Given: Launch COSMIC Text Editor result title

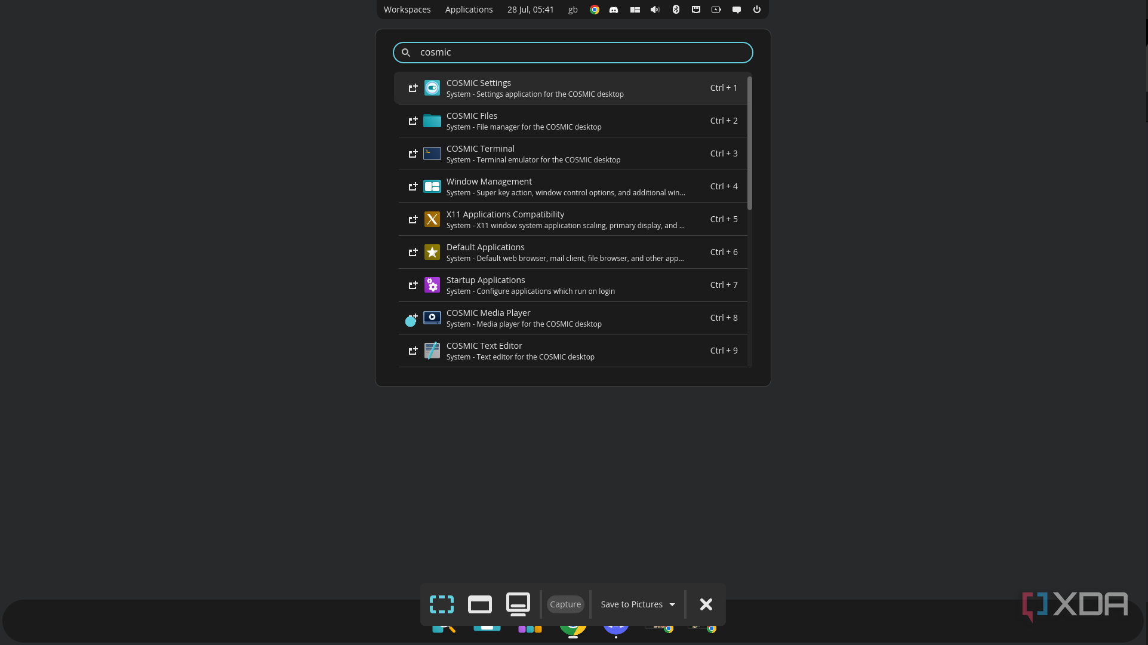Looking at the screenshot, I should coord(484,346).
